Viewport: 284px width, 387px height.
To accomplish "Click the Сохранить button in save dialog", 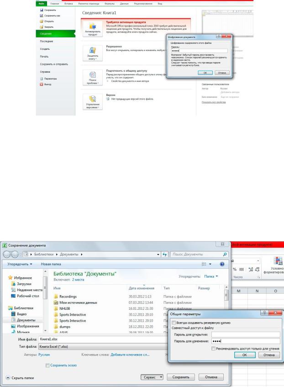I will pos(181,377).
